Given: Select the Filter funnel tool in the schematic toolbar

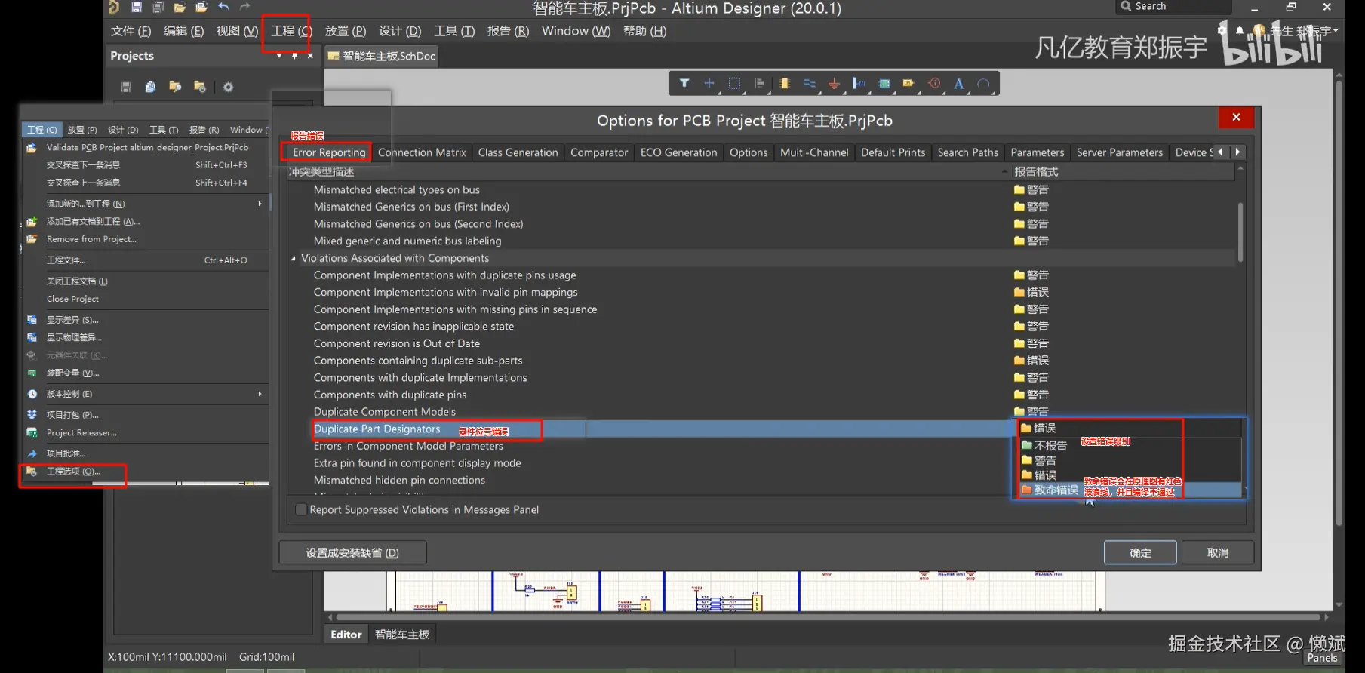Looking at the screenshot, I should (684, 83).
